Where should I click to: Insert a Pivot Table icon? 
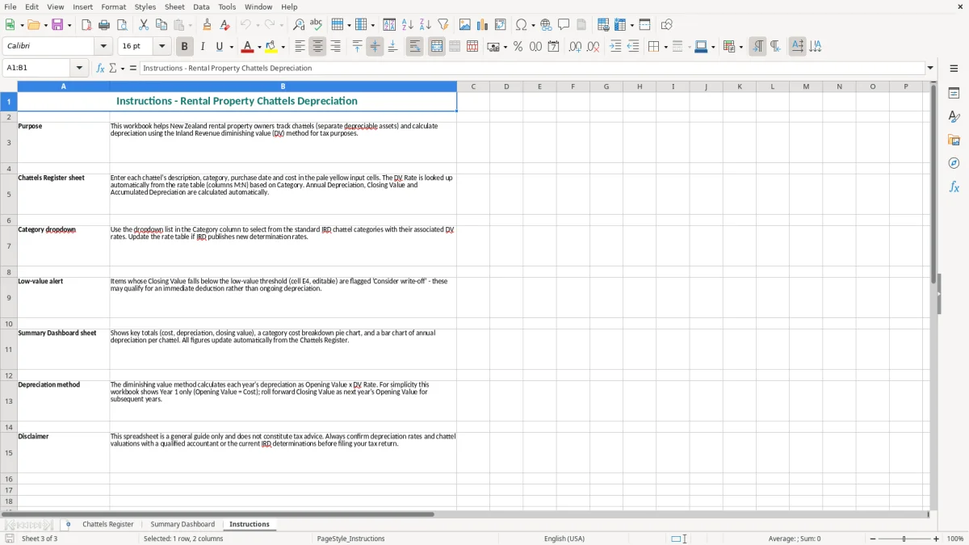point(501,25)
